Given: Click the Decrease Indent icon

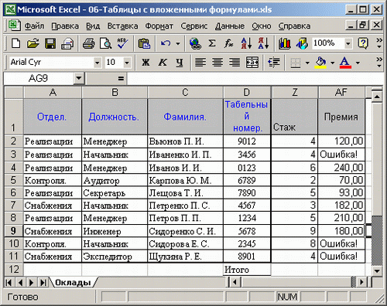Looking at the screenshot, I should 273,62.
